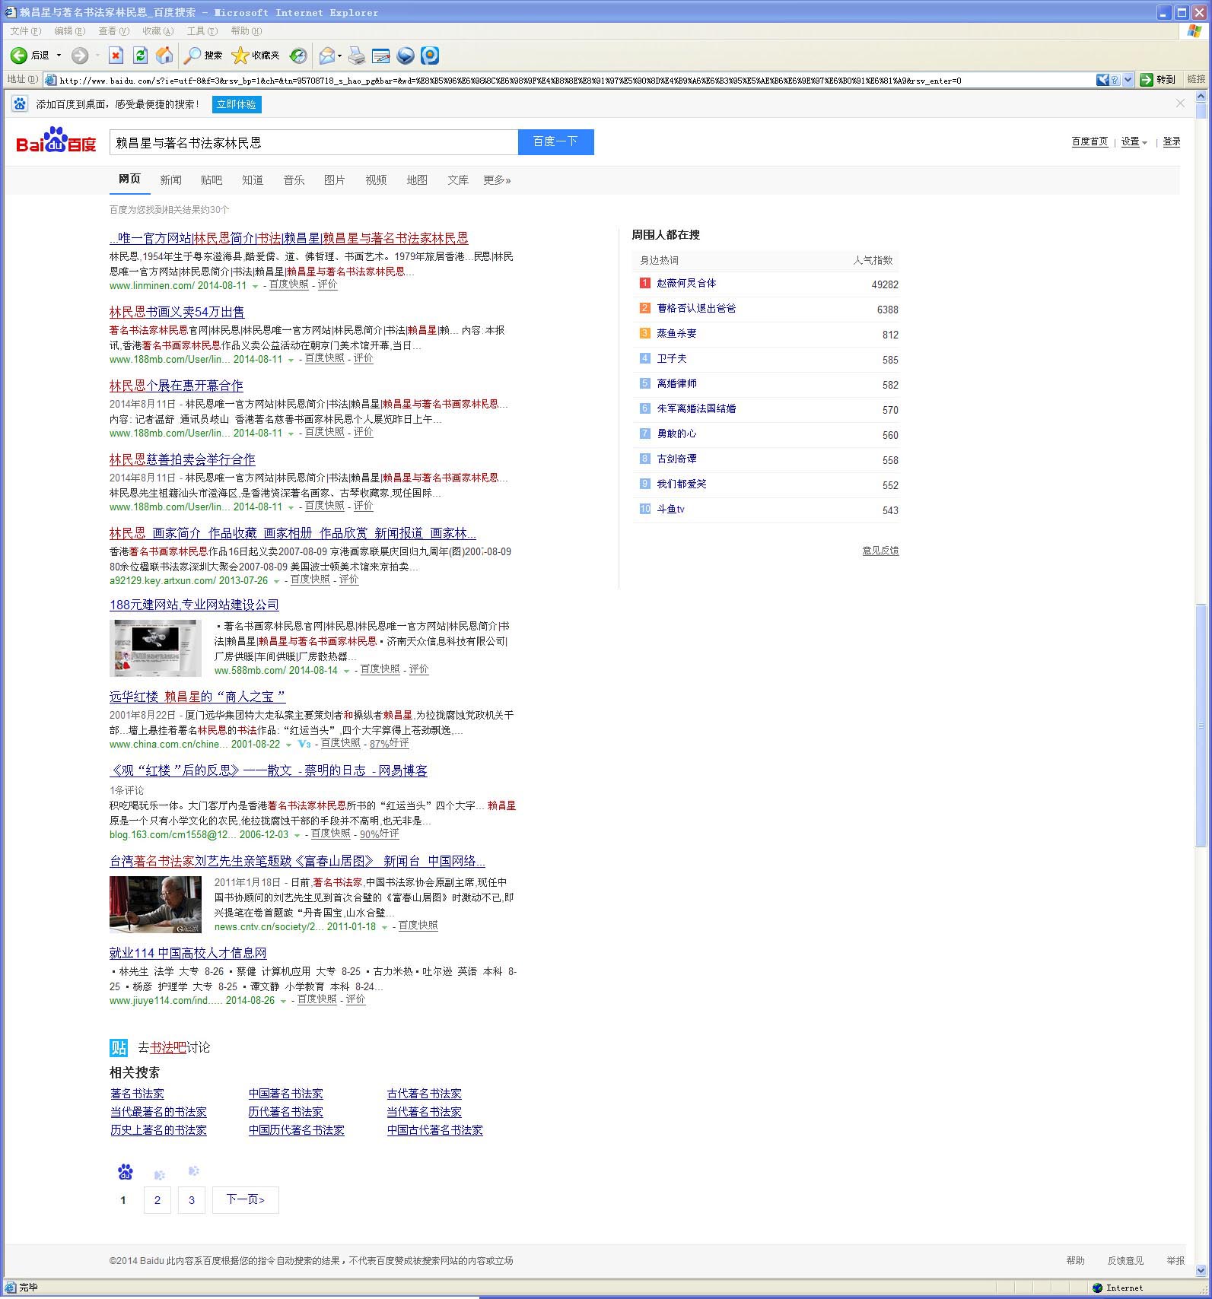
Task: Click the question-mark icon in address bar
Action: pos(1115,80)
